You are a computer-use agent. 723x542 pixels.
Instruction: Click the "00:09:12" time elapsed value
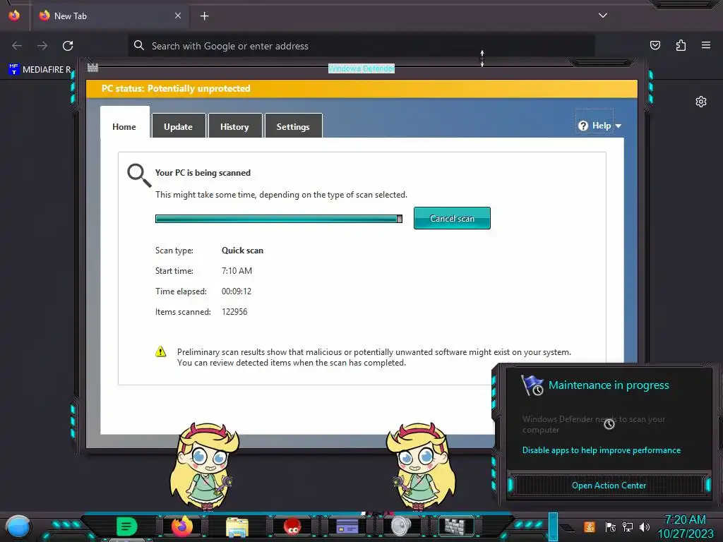point(237,291)
